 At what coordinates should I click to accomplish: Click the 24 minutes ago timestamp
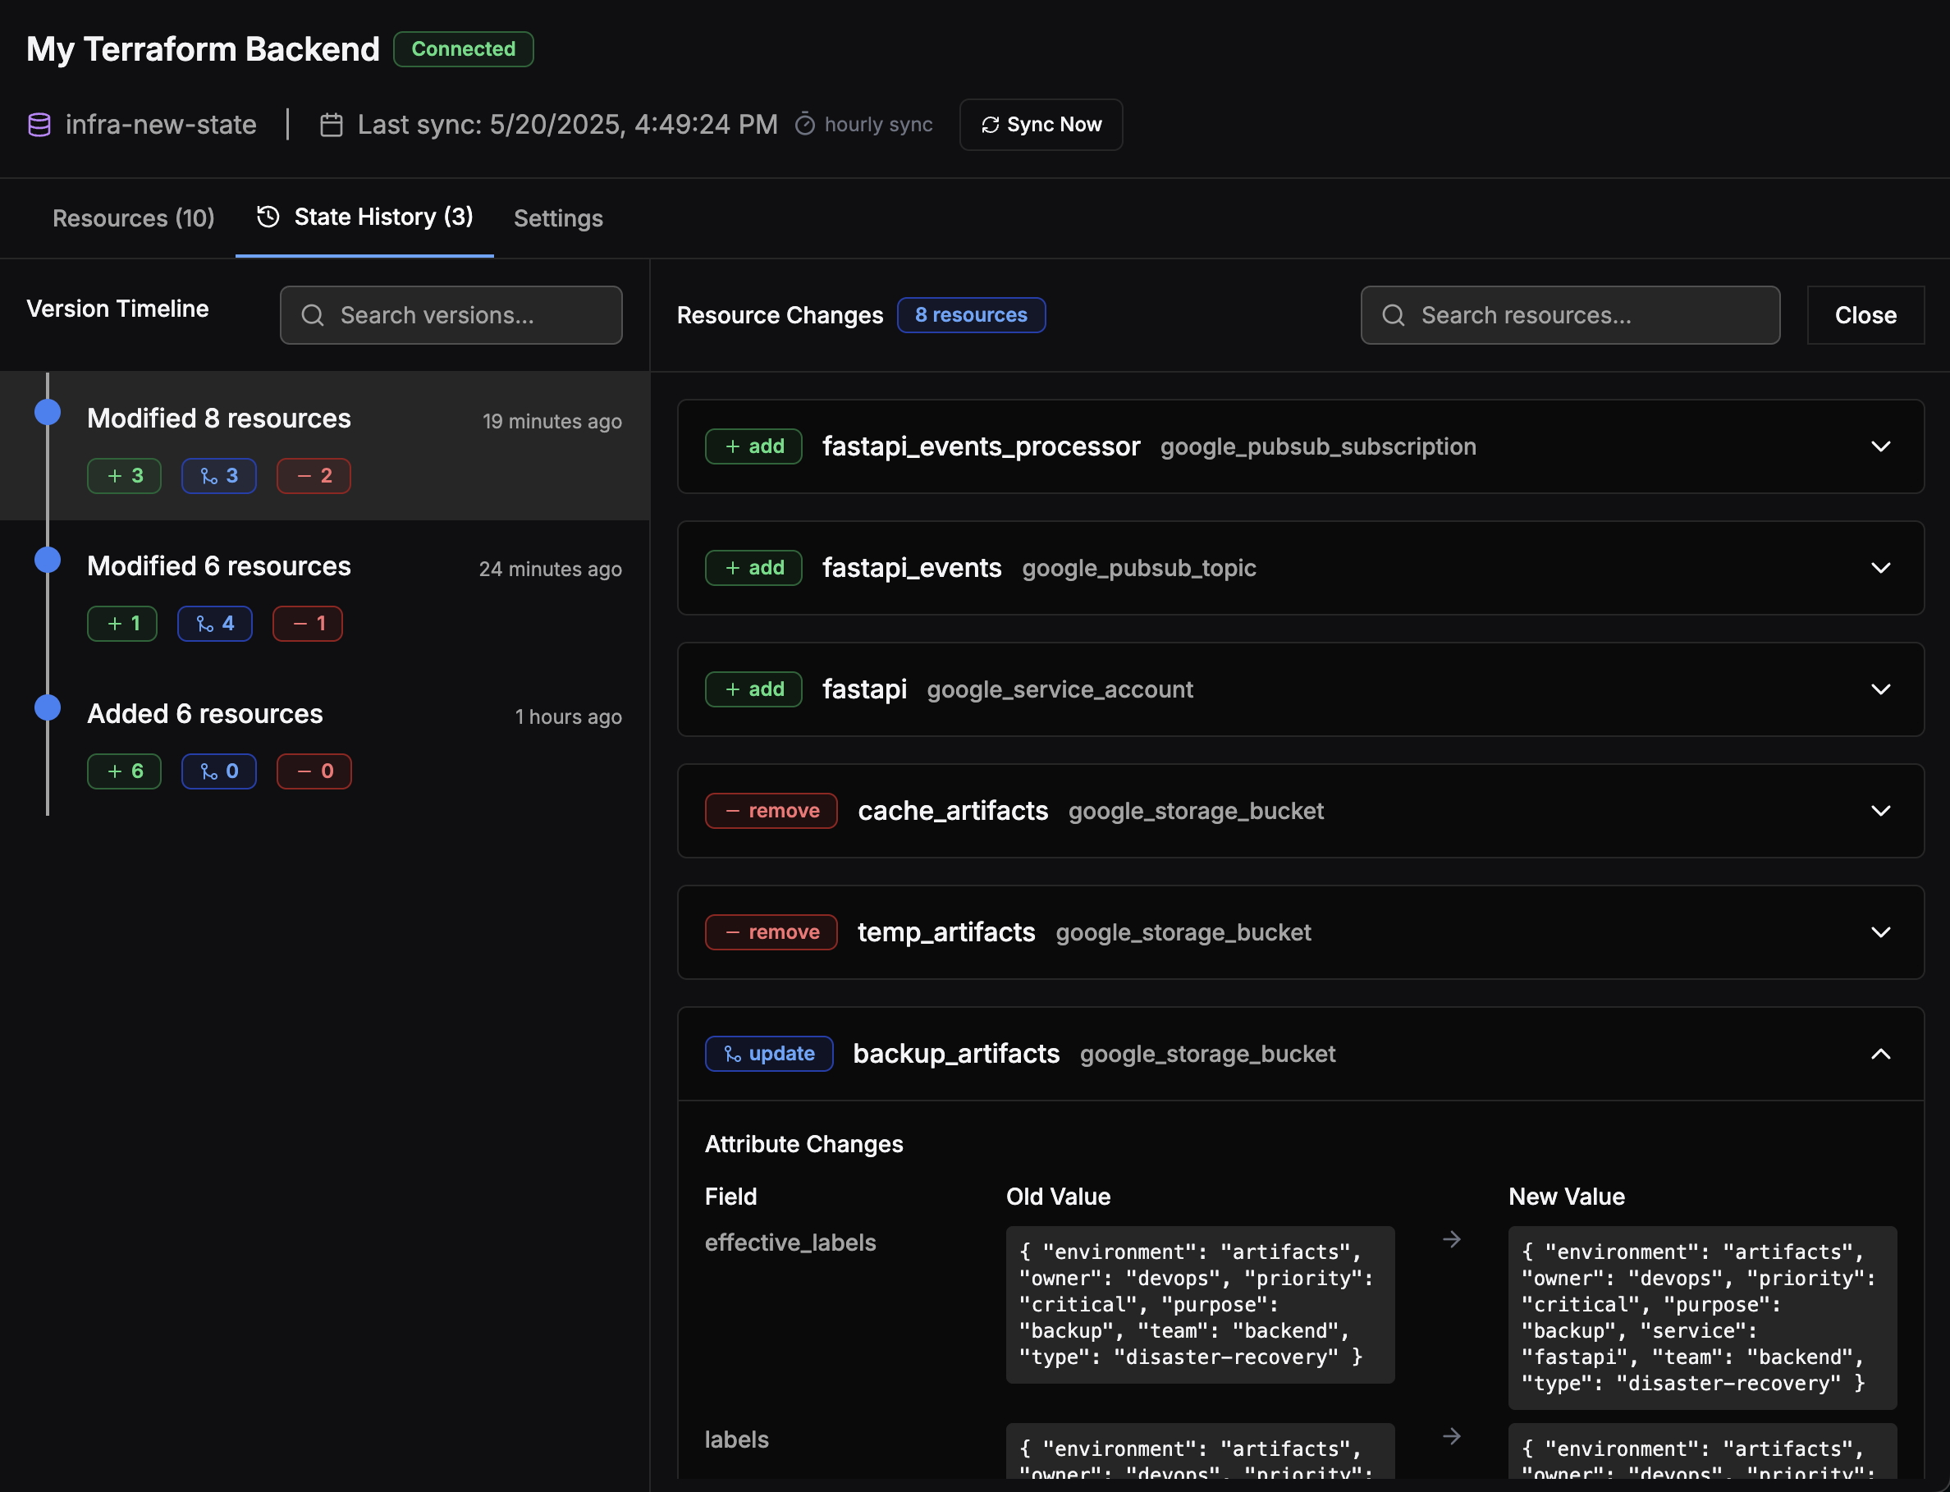[x=550, y=570]
